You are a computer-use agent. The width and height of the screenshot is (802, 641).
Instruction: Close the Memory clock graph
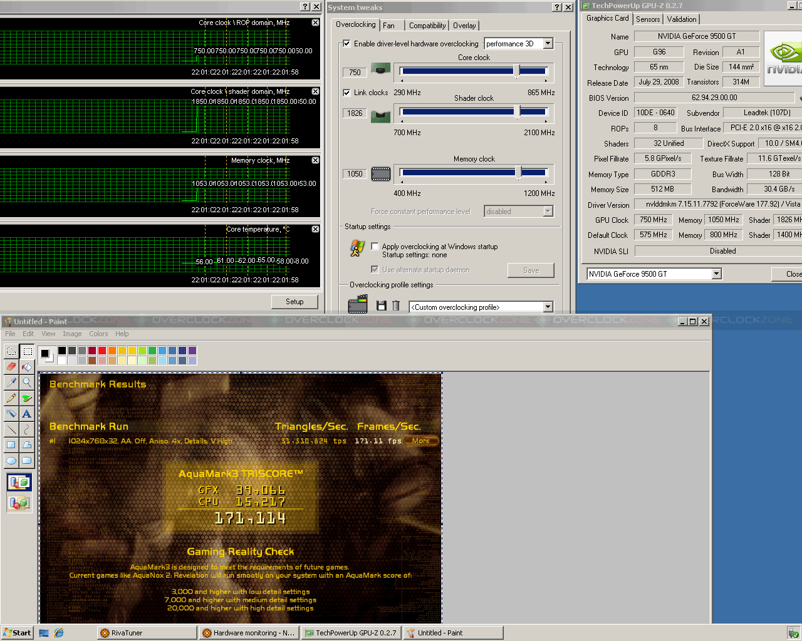coord(315,160)
